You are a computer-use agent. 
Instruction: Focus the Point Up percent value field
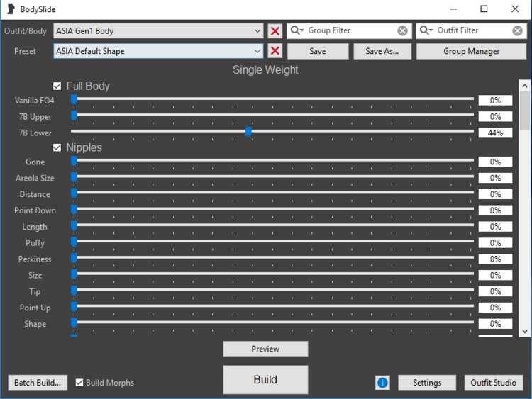tap(495, 308)
